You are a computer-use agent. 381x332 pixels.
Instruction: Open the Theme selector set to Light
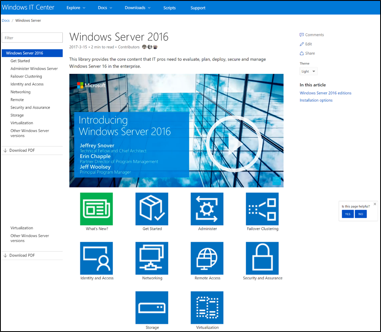point(308,71)
